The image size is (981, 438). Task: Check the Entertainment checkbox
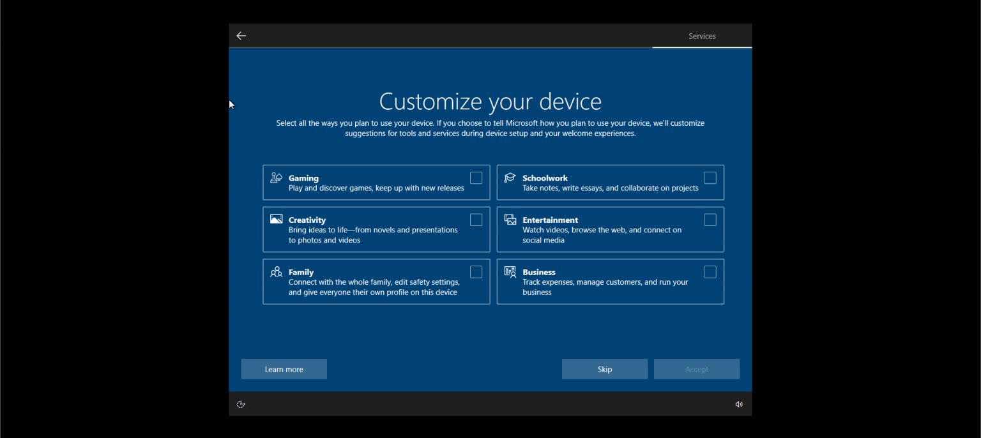(710, 219)
